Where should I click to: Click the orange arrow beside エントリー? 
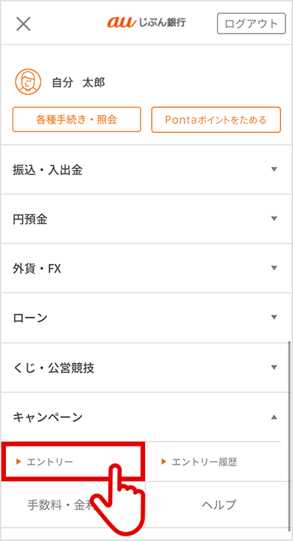19,462
